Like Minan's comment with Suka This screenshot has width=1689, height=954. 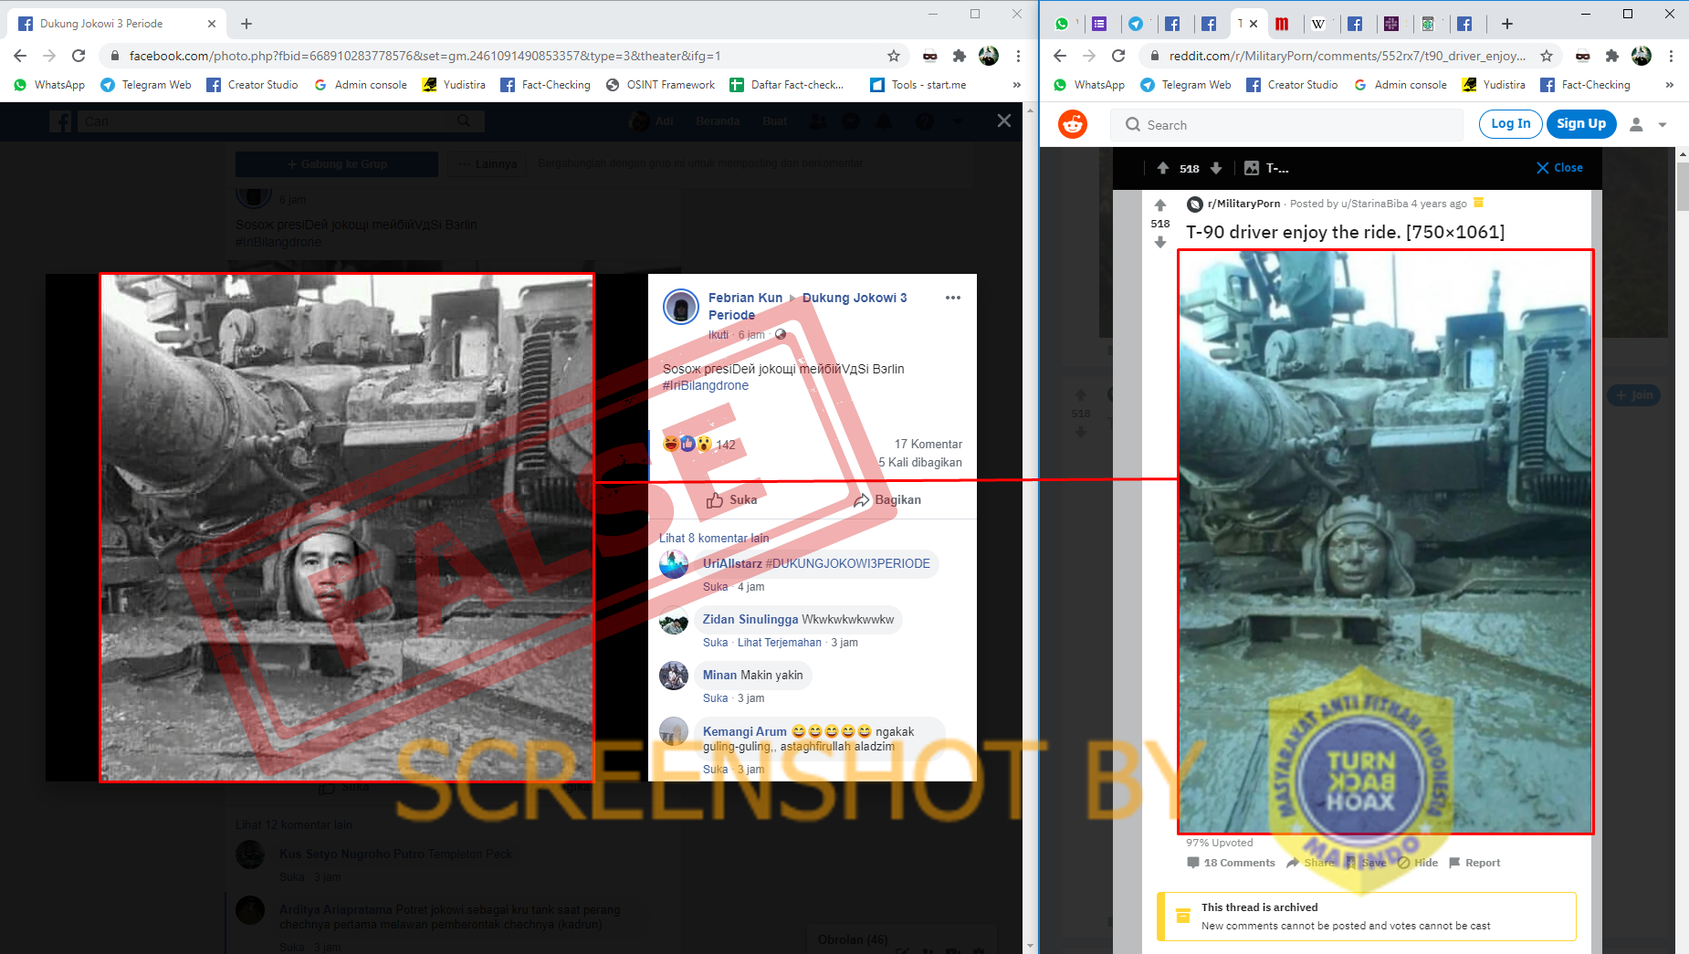715,698
